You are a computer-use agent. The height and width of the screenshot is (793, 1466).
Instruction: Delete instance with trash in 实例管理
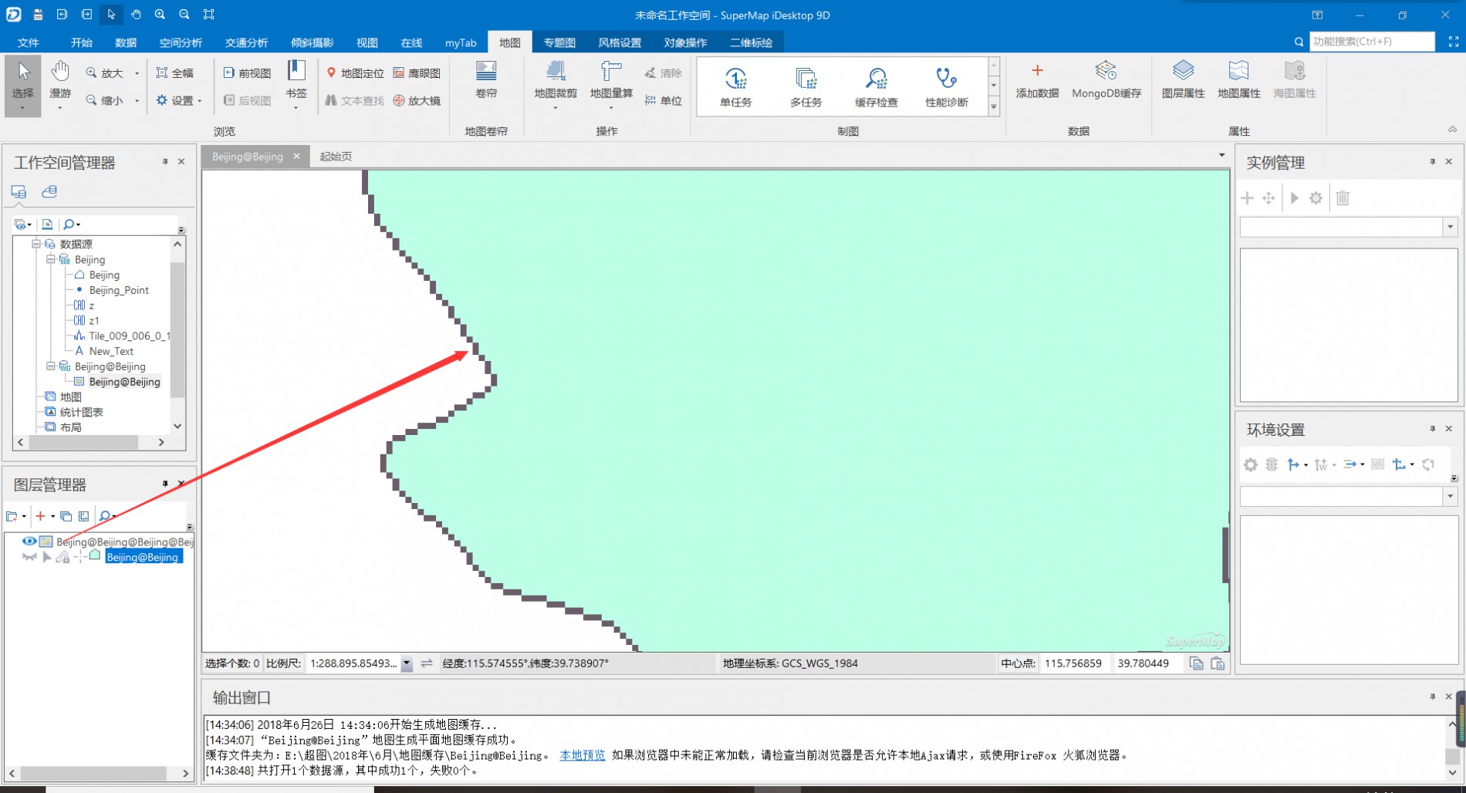click(1343, 198)
